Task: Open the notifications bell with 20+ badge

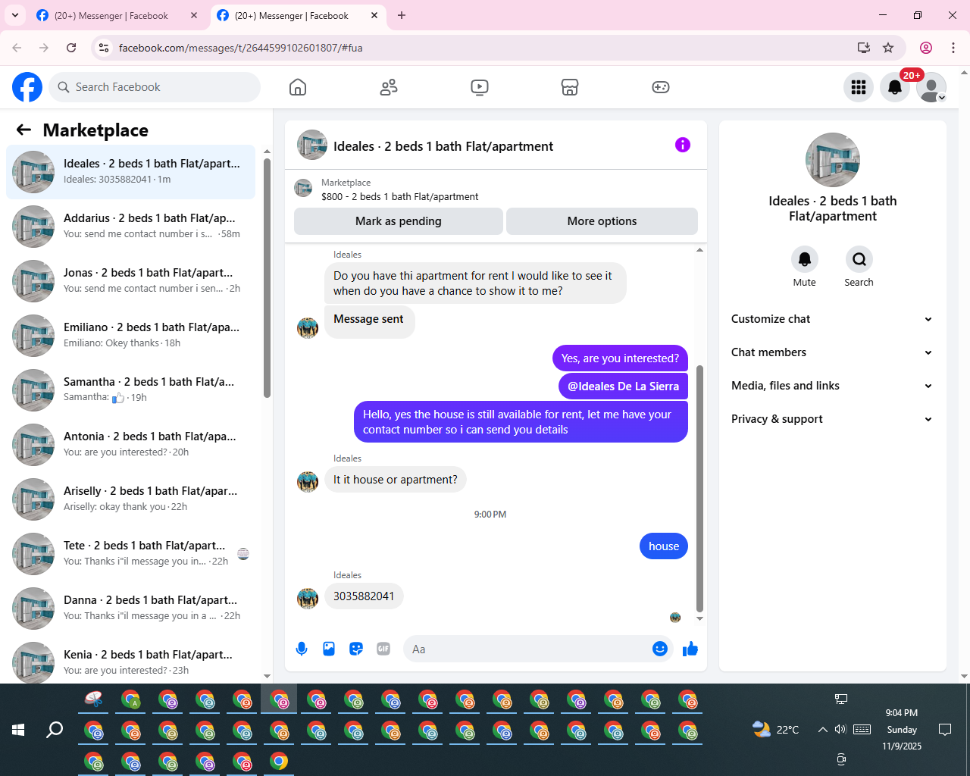Action: pos(895,87)
